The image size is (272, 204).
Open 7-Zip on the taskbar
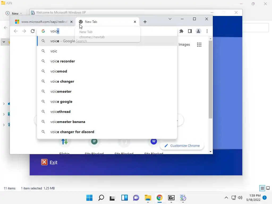tap(171, 198)
